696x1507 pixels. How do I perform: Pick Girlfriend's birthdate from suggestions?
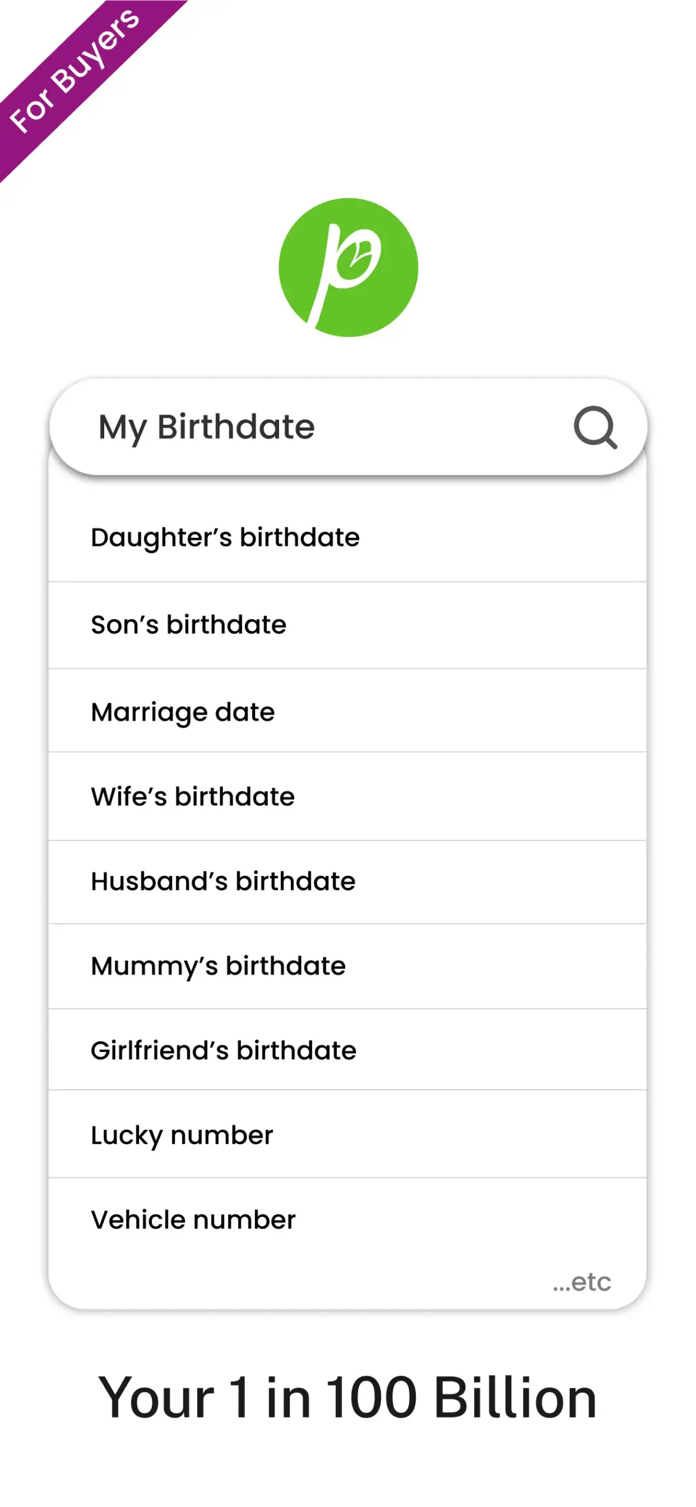[347, 1050]
